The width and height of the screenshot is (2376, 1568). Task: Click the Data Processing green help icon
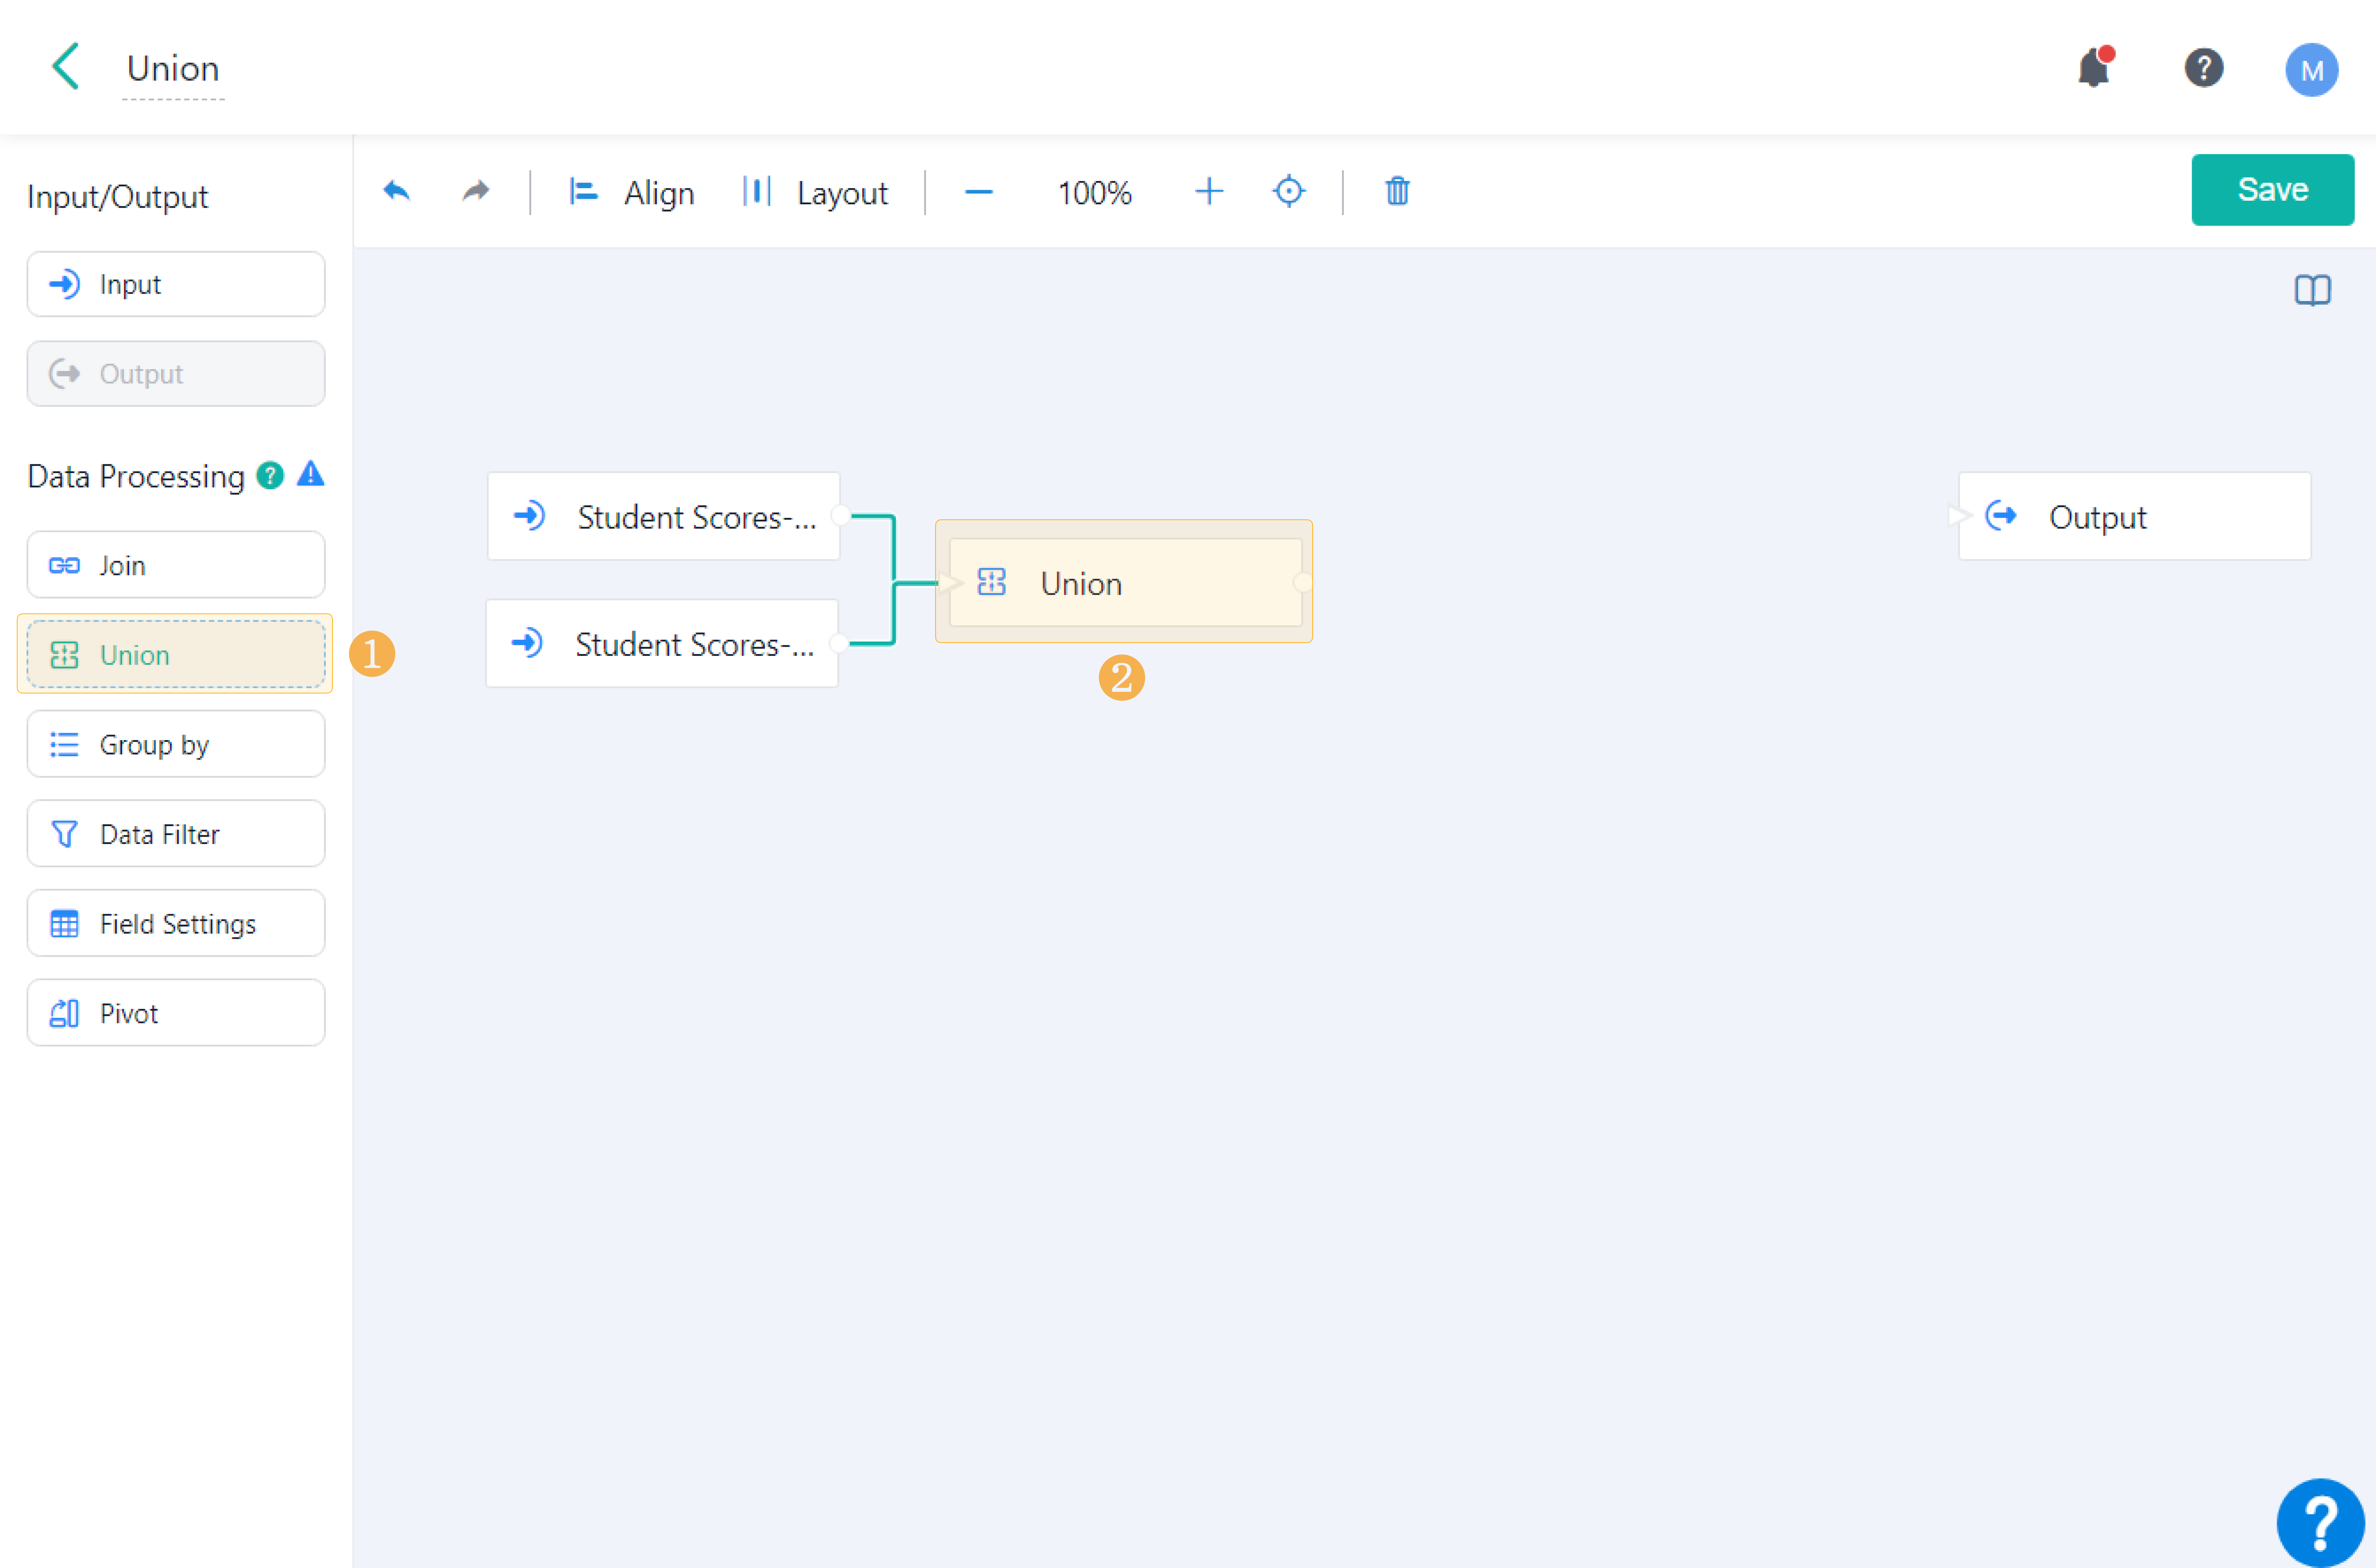click(270, 475)
